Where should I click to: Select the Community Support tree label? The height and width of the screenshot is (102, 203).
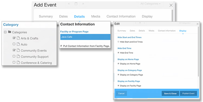point(35,57)
